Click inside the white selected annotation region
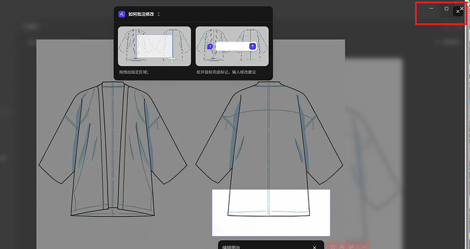This screenshot has width=470, height=249. click(x=271, y=213)
